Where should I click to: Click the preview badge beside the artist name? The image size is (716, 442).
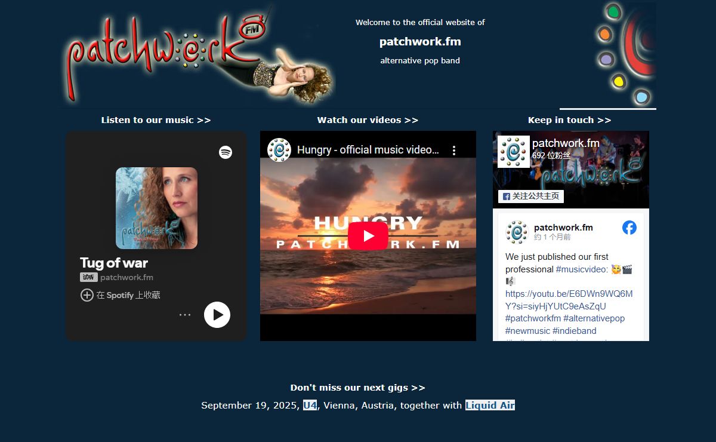point(89,277)
